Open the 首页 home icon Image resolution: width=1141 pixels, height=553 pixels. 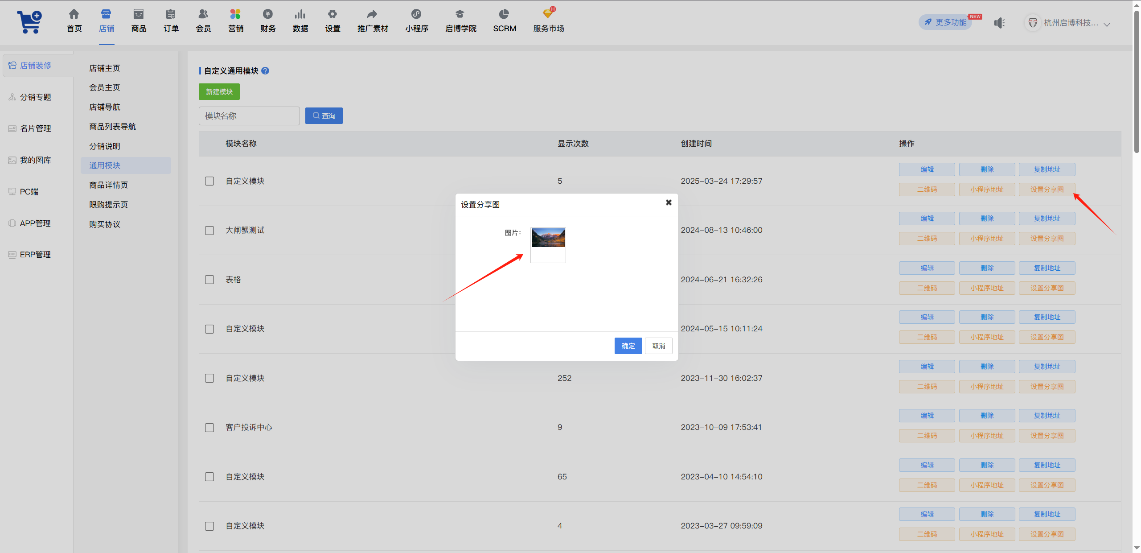(74, 14)
